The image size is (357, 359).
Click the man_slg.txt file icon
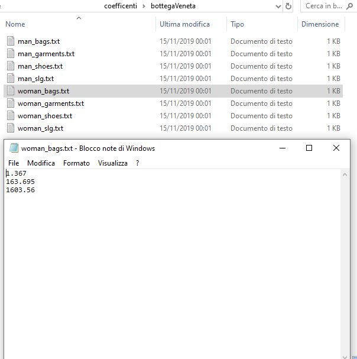click(x=11, y=79)
